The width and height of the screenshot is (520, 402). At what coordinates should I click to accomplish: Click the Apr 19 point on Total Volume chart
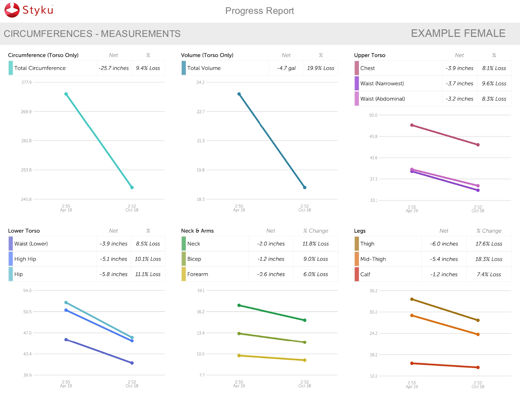[x=239, y=94]
